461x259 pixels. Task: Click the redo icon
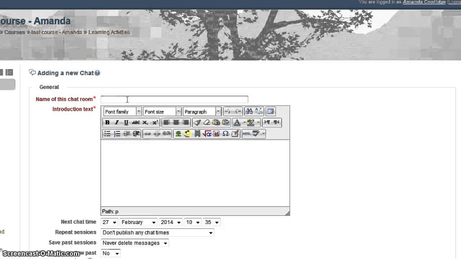[237, 112]
